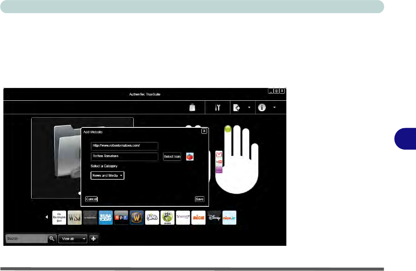416x271 pixels.
Task: Choose the PBS Kids site icon
Action: pos(167,218)
